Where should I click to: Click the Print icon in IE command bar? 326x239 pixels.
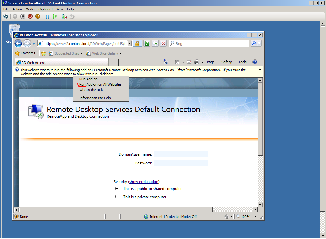197,62
